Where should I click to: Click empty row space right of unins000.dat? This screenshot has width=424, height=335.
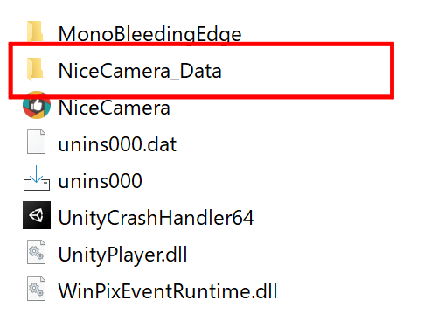pyautogui.click(x=291, y=144)
